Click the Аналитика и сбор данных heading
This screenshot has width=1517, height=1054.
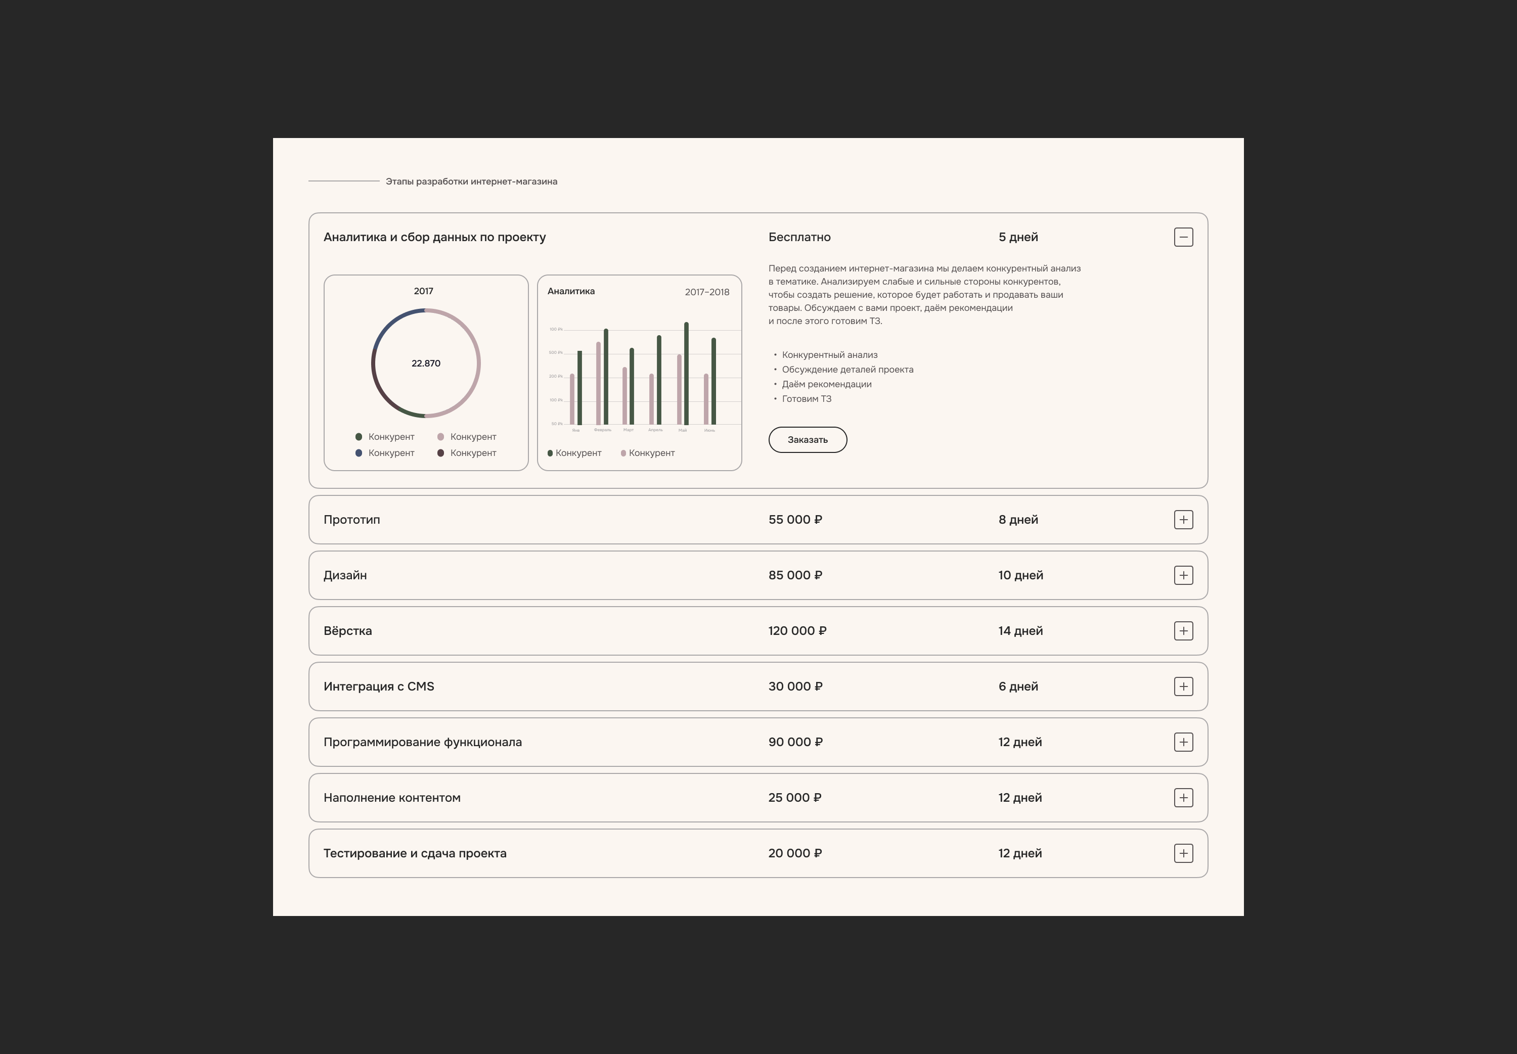pyautogui.click(x=434, y=237)
